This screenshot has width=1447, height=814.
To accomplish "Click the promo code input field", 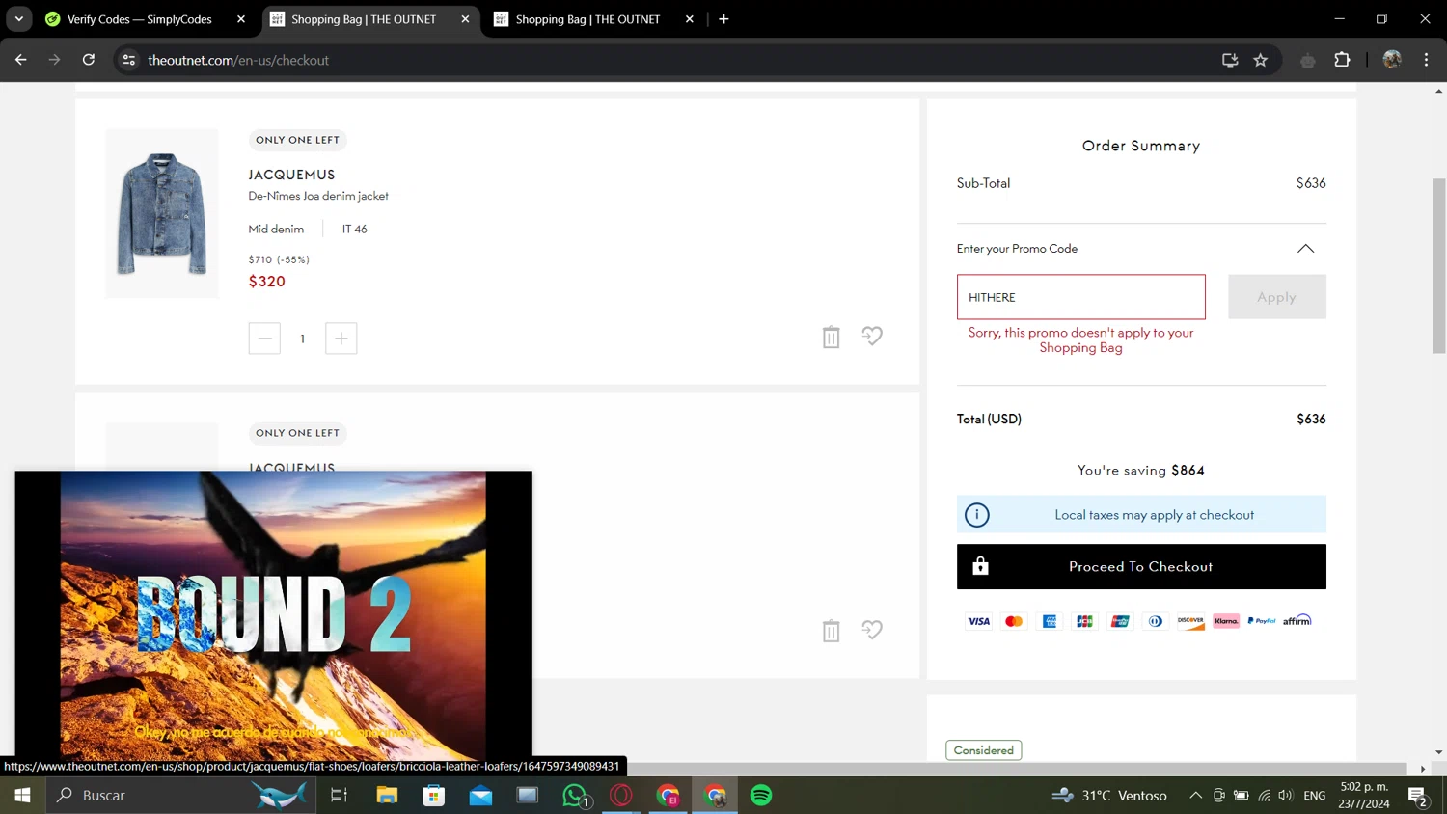I will click(x=1080, y=297).
